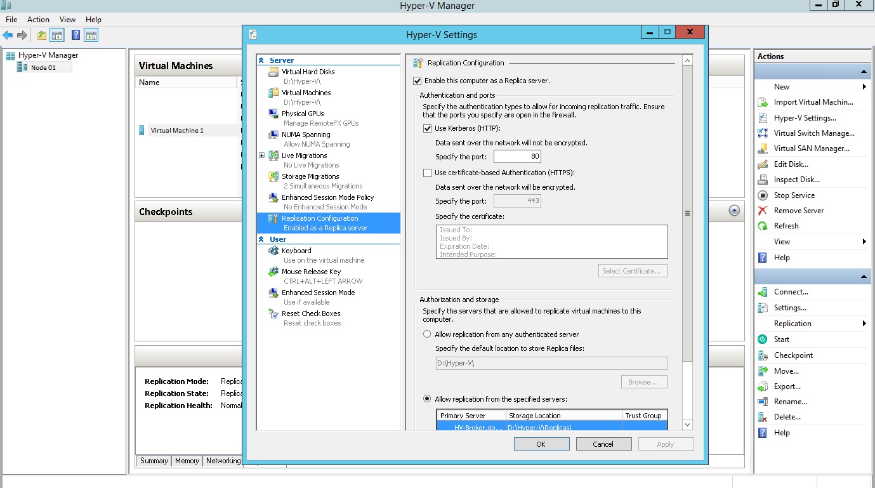Open the New submenu in Actions pane
This screenshot has width=875, height=488.
(781, 87)
